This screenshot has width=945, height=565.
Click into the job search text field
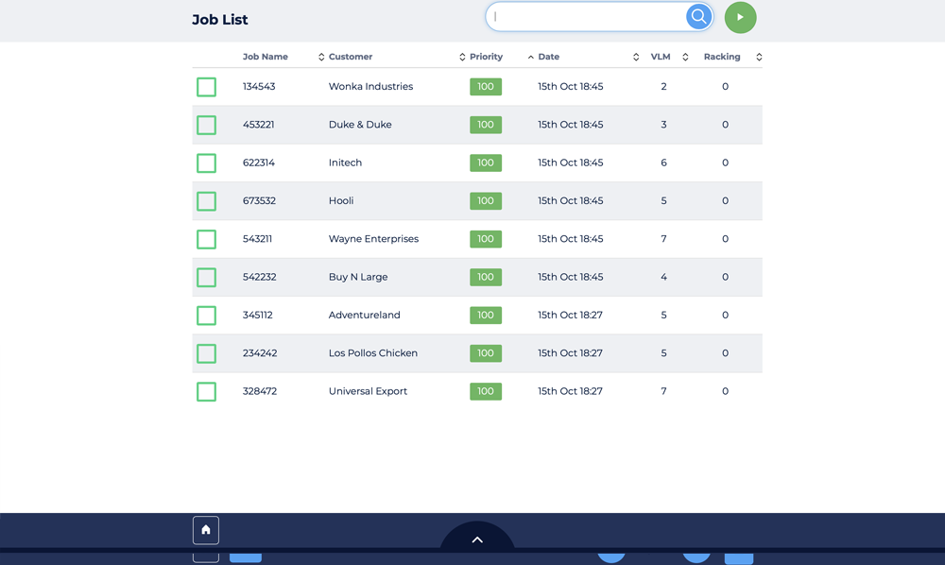pyautogui.click(x=586, y=17)
